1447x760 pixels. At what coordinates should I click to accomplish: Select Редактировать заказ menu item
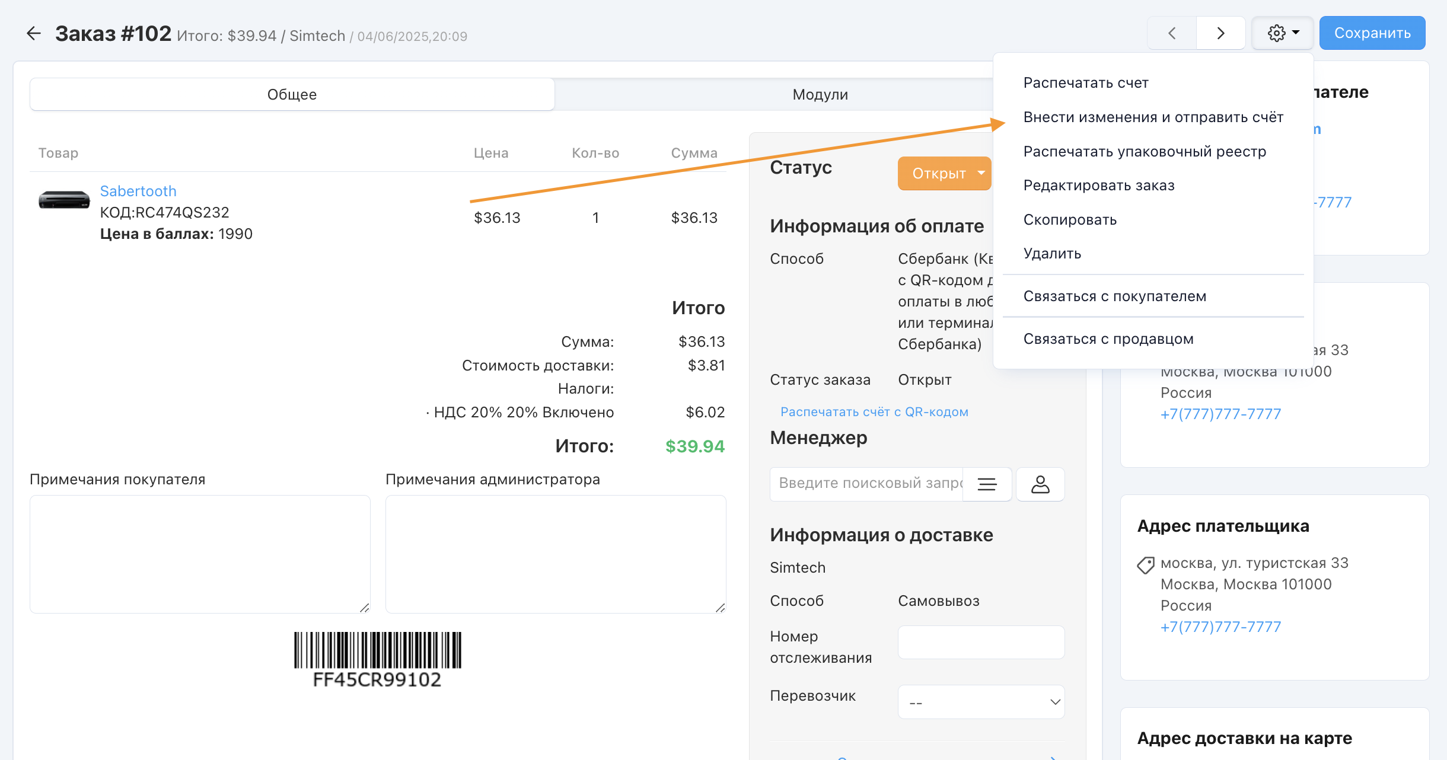tap(1098, 186)
